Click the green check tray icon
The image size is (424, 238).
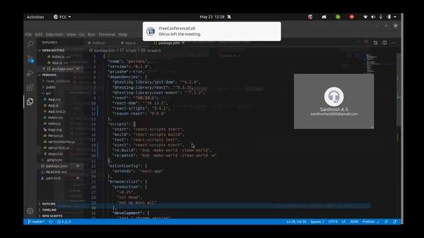tap(338, 17)
